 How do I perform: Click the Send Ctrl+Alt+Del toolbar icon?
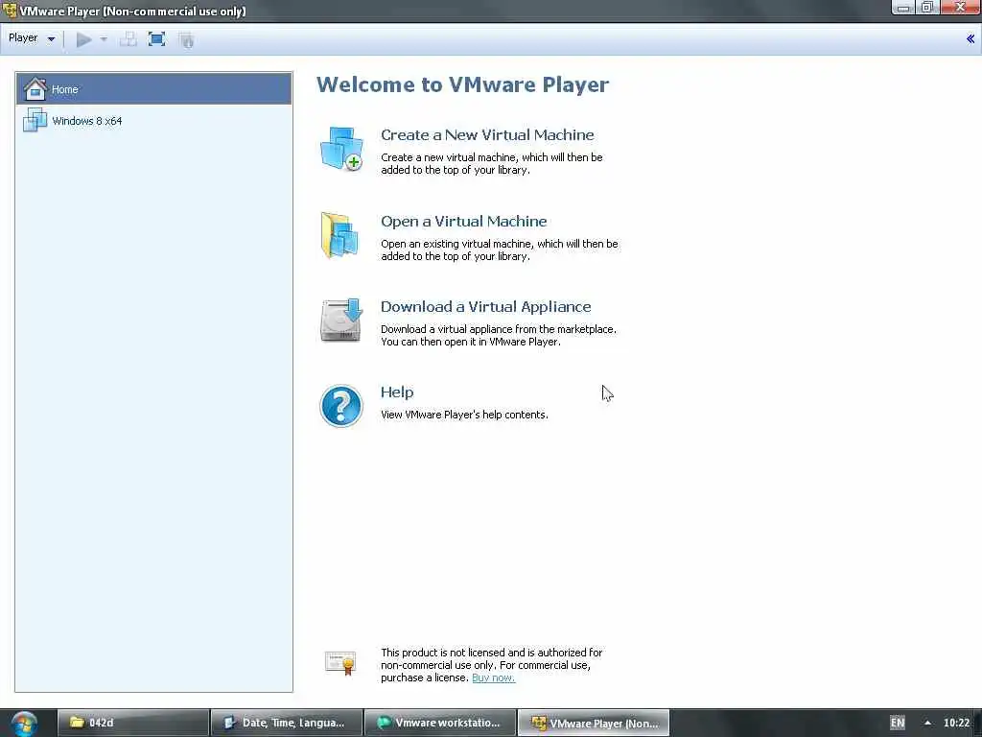[x=129, y=39]
